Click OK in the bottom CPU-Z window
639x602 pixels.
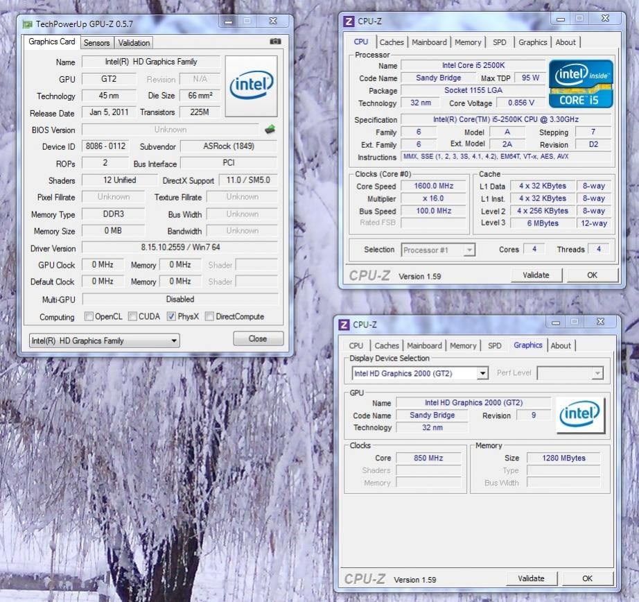(587, 578)
